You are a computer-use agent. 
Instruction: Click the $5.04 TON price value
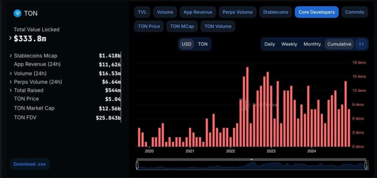tap(113, 99)
